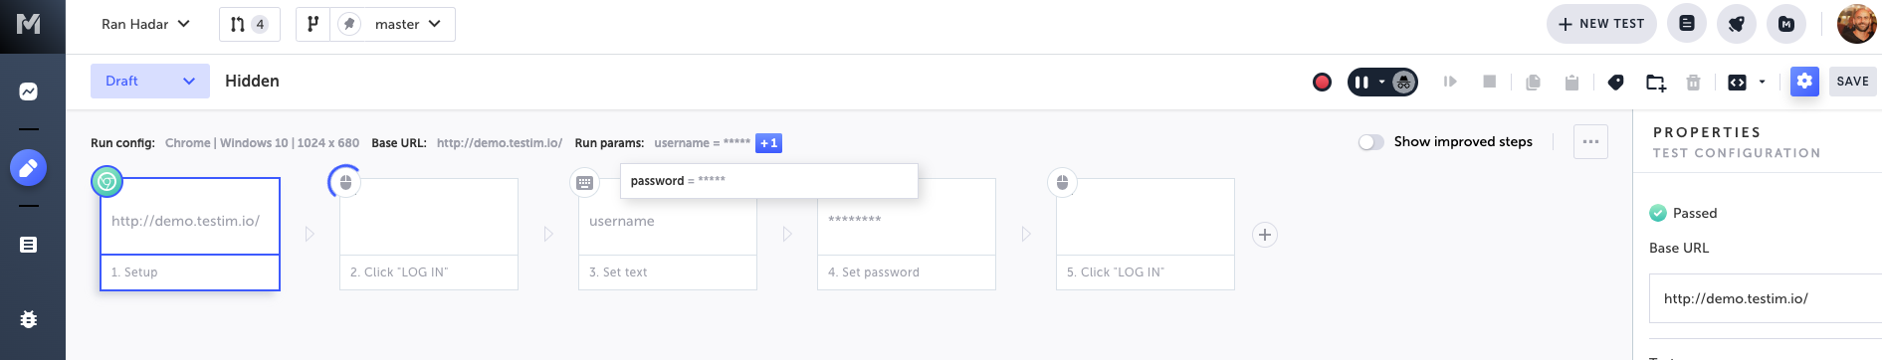1882x360 pixels.
Task: Click the pause button in the run control
Action: (x=1360, y=82)
